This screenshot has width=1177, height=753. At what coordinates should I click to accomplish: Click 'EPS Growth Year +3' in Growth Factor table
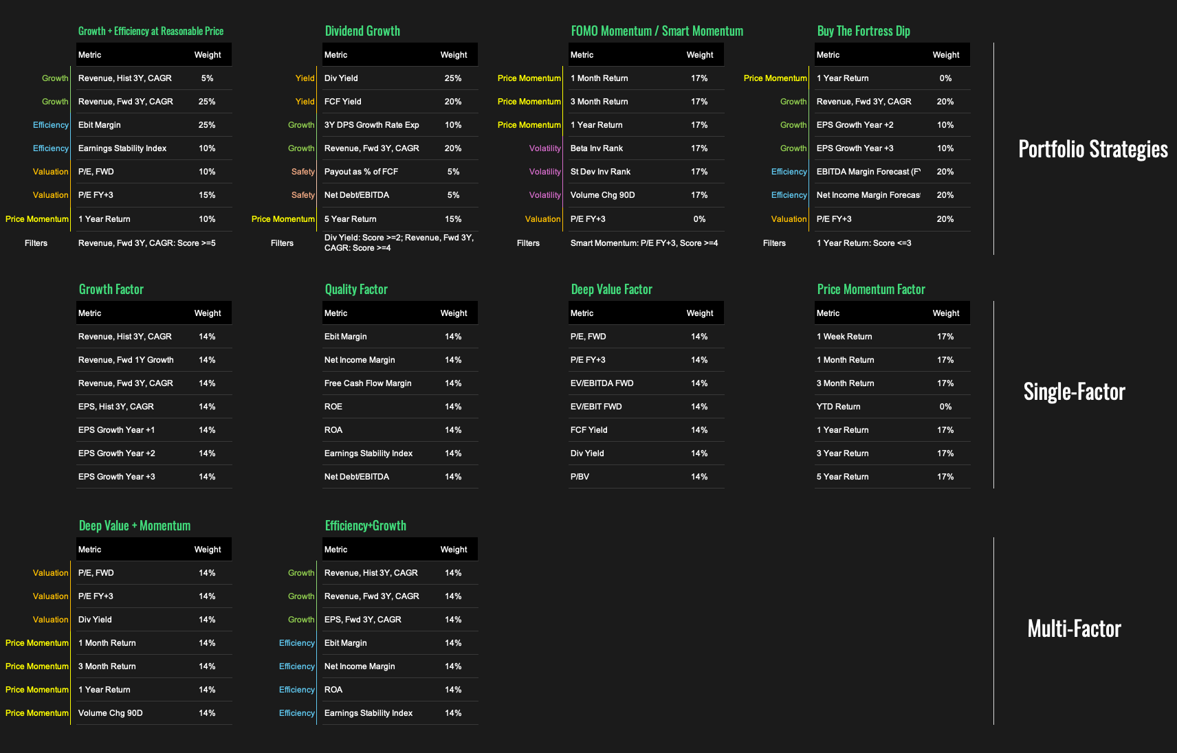point(116,477)
